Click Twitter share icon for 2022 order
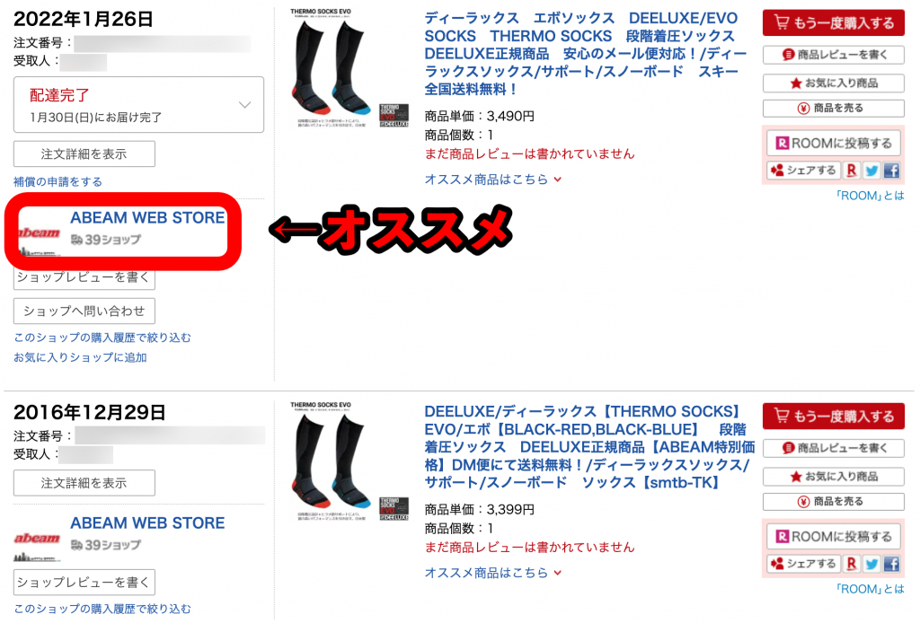Viewport: 920px width, 623px height. (x=871, y=171)
